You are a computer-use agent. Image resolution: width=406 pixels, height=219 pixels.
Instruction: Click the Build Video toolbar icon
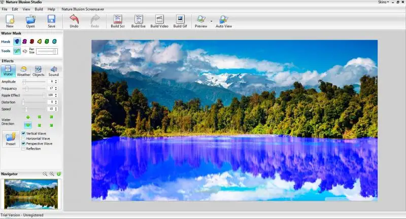(x=159, y=21)
